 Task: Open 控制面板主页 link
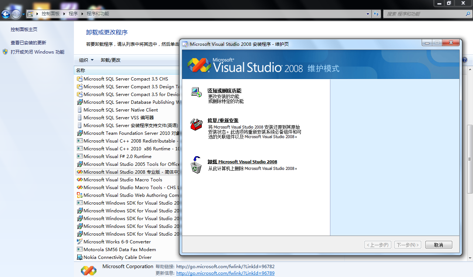click(x=24, y=29)
